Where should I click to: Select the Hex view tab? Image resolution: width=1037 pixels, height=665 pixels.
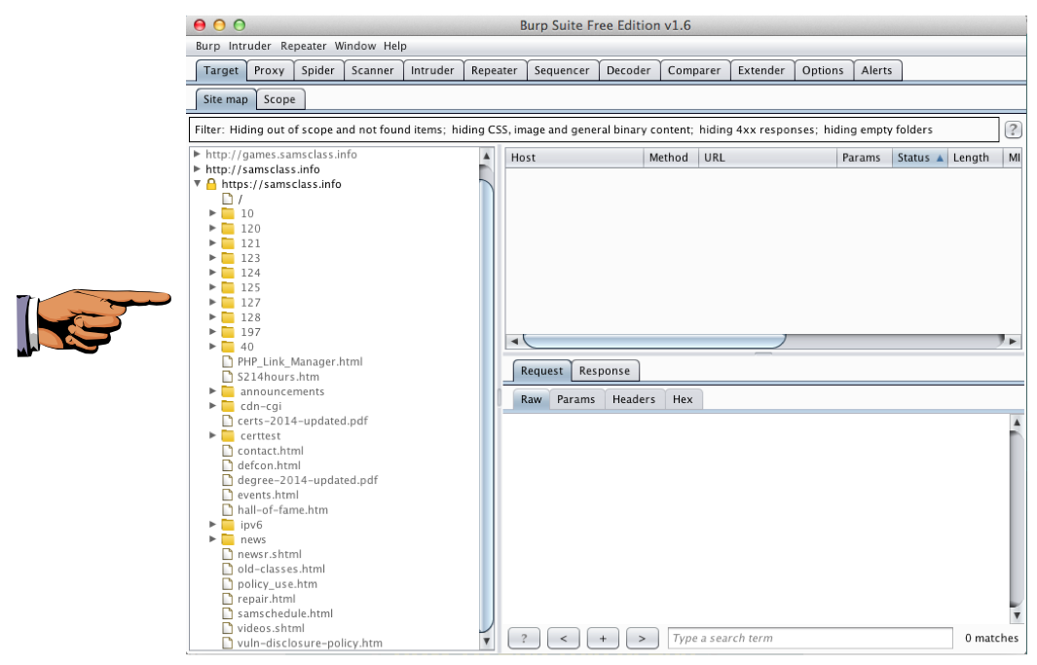pyautogui.click(x=683, y=399)
